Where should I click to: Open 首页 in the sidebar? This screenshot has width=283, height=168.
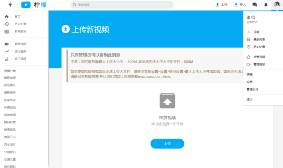coord(17,16)
